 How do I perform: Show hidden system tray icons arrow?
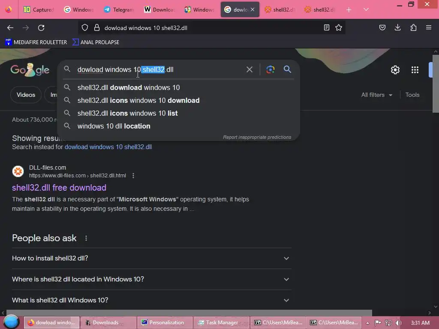[367, 323]
